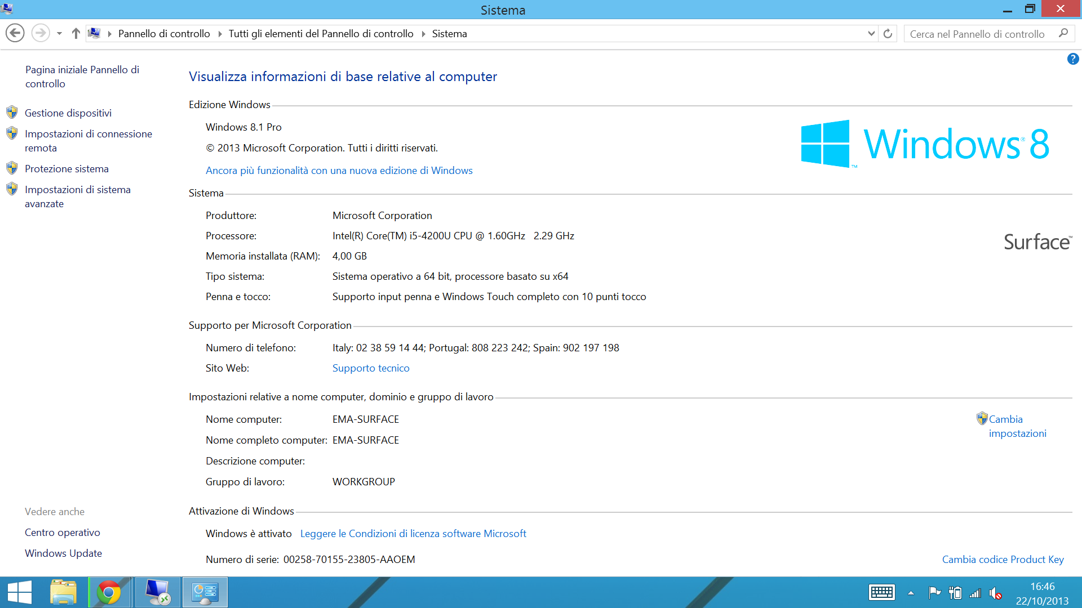The image size is (1082, 608).
Task: Click shield icon beside Impostazioni di connessione remota
Action: click(x=12, y=133)
